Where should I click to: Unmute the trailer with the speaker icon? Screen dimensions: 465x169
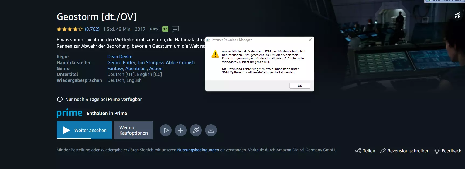(x=457, y=16)
